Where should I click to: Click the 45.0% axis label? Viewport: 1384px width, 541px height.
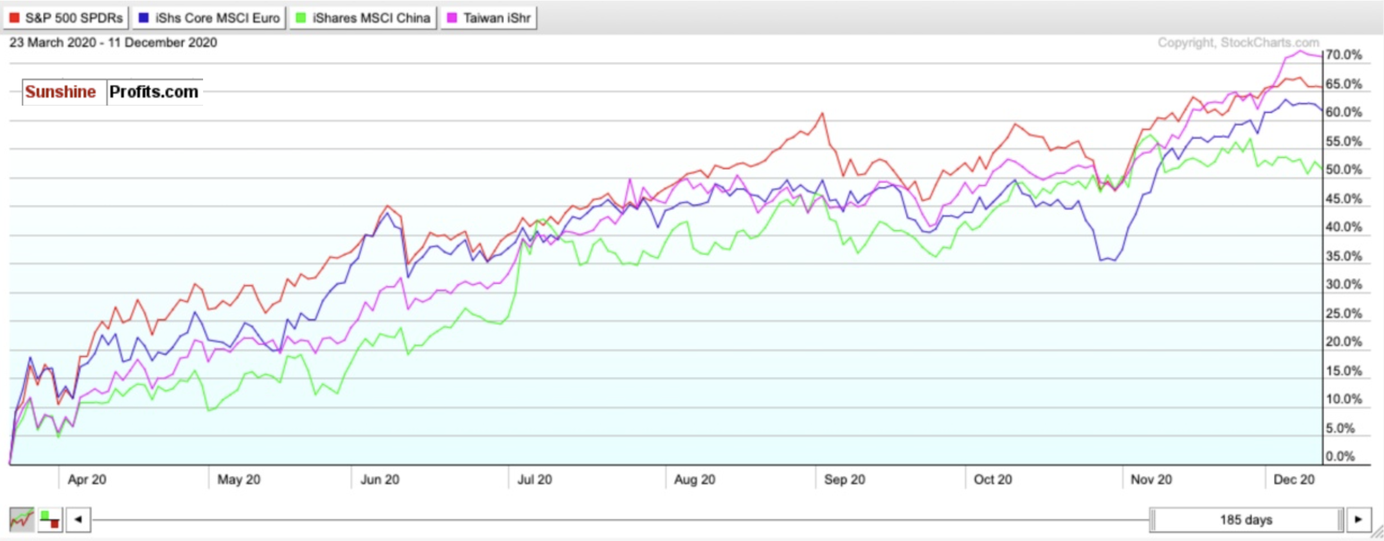coord(1343,199)
